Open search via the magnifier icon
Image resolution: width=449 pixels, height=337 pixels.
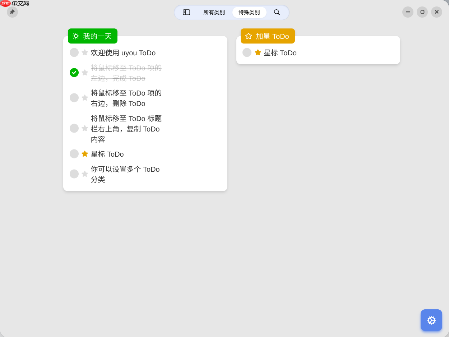[x=277, y=12]
